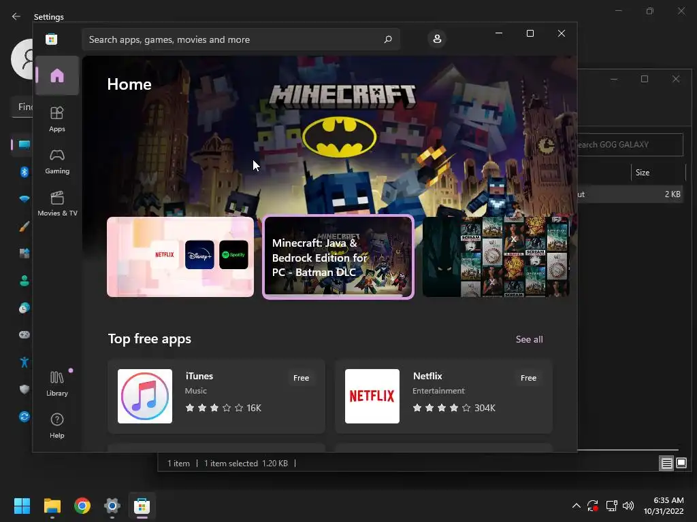This screenshot has height=522, width=697.
Task: Click Microsoft Store taskbar icon
Action: coord(142,506)
